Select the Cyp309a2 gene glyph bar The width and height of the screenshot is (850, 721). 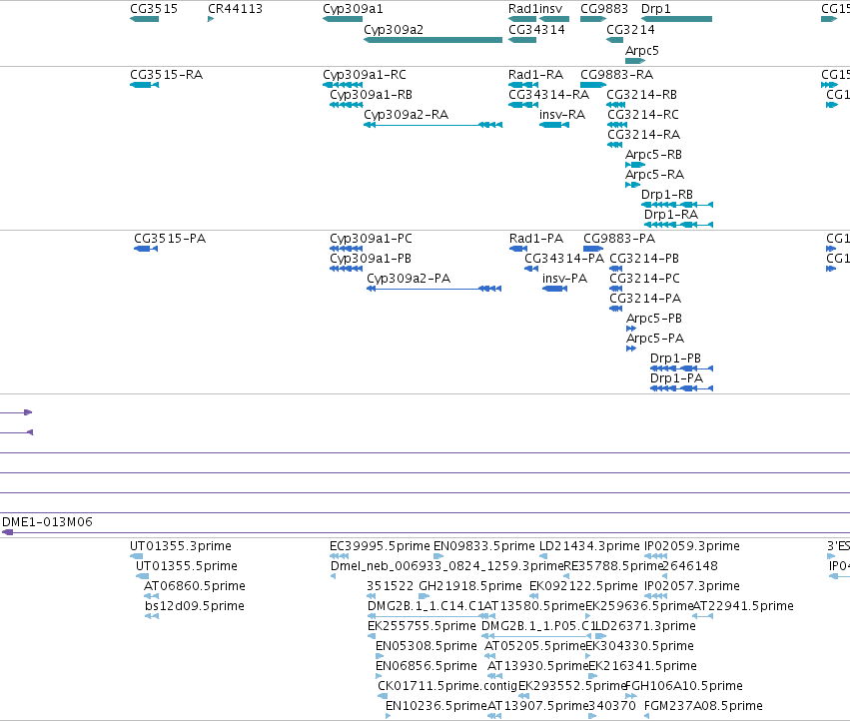433,40
